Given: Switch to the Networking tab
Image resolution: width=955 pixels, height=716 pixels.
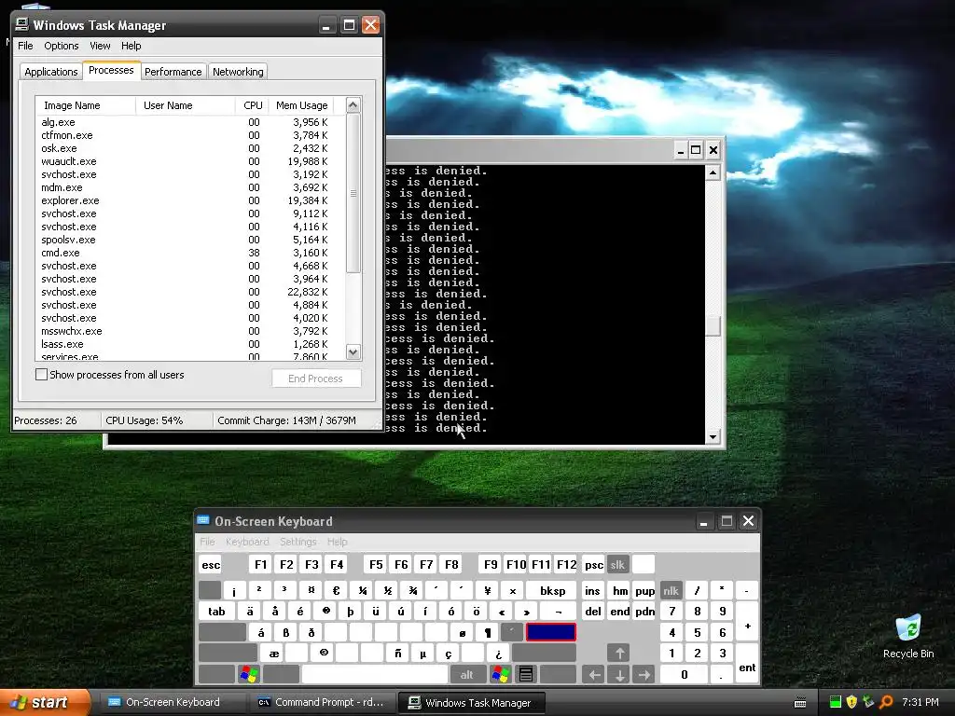Looking at the screenshot, I should tap(238, 72).
